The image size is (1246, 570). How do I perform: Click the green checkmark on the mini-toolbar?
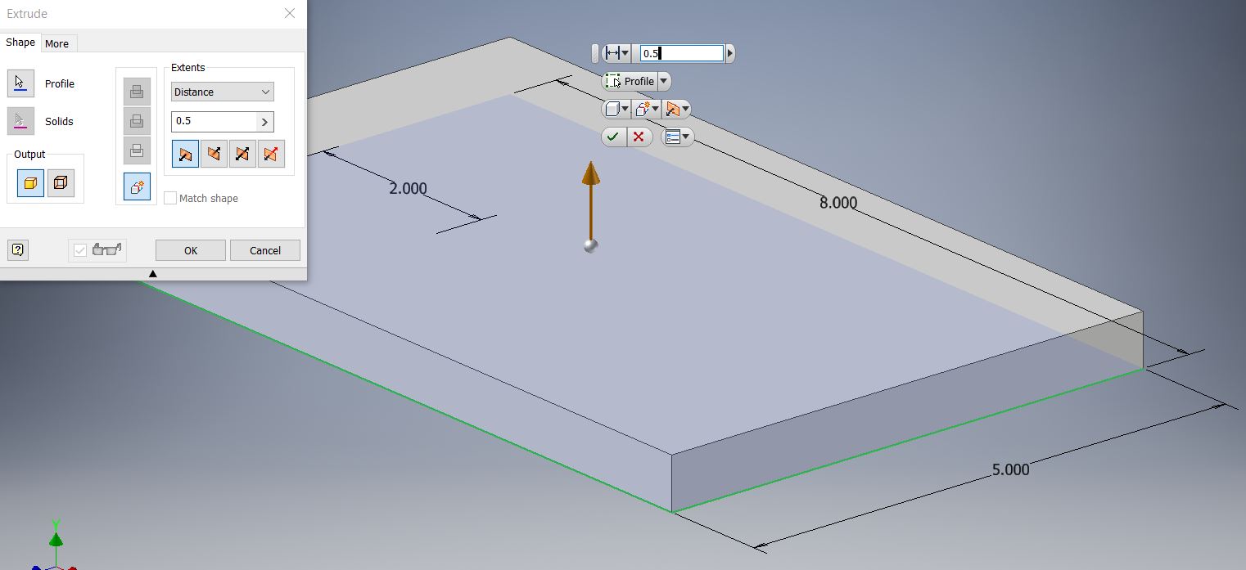coord(615,137)
